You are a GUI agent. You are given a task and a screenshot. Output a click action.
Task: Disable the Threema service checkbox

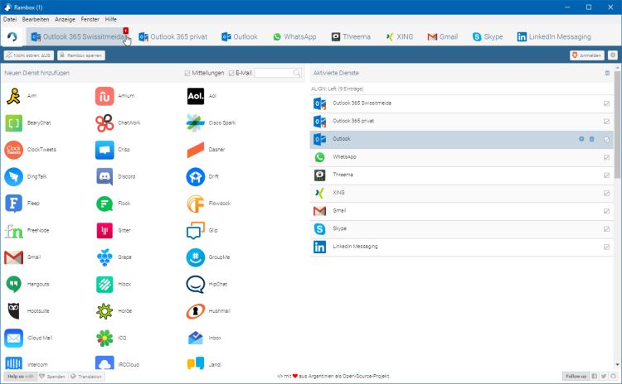[606, 175]
